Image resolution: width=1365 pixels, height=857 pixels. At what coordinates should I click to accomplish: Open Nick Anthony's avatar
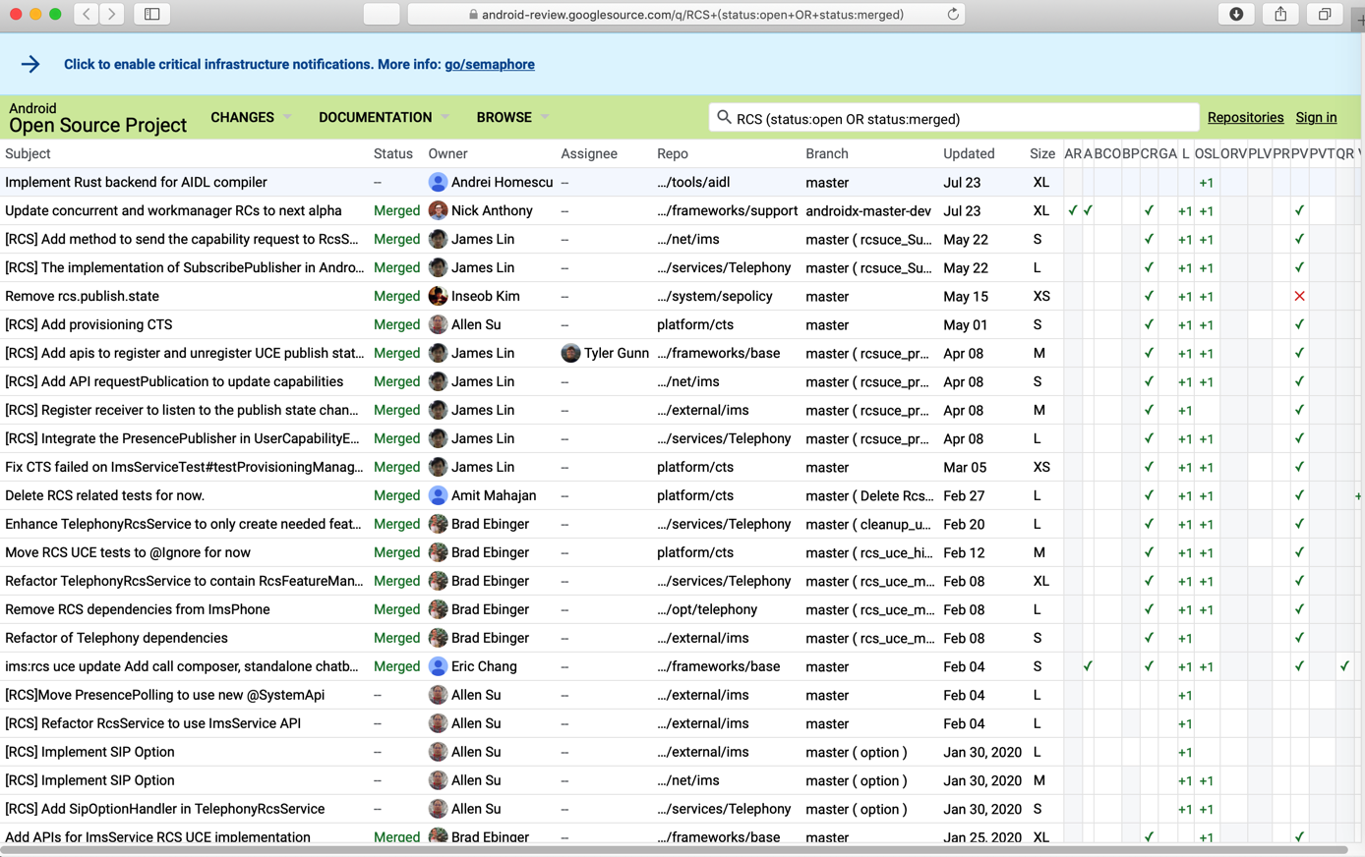438,210
